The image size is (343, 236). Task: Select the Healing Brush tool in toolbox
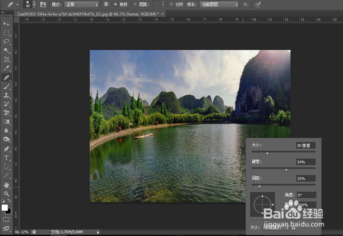click(x=6, y=77)
